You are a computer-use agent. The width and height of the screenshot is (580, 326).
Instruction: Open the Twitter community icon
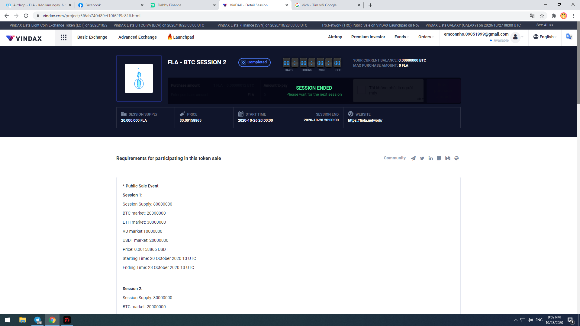[x=422, y=158]
